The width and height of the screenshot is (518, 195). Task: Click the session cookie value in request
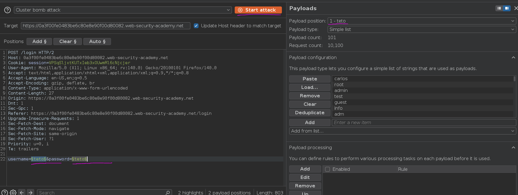coord(90,63)
